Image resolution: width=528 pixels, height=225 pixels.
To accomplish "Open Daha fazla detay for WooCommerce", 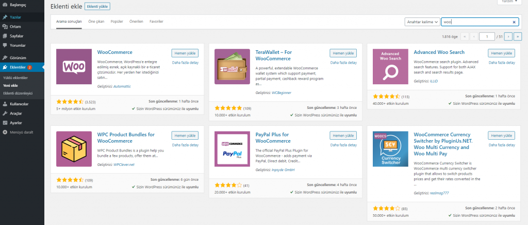I will click(185, 62).
